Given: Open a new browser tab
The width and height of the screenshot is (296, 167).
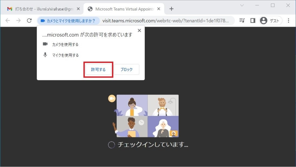Looking at the screenshot, I should click(171, 9).
